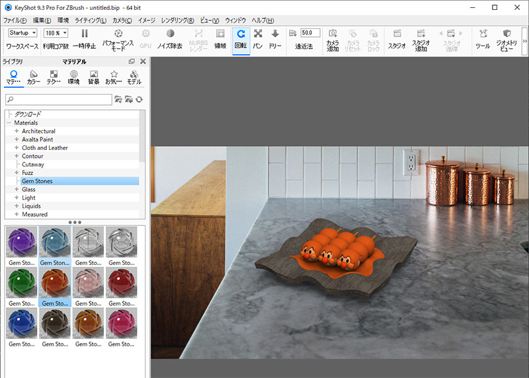529x378 pixels.
Task: Open the 編集(E) menu
Action: [42, 20]
